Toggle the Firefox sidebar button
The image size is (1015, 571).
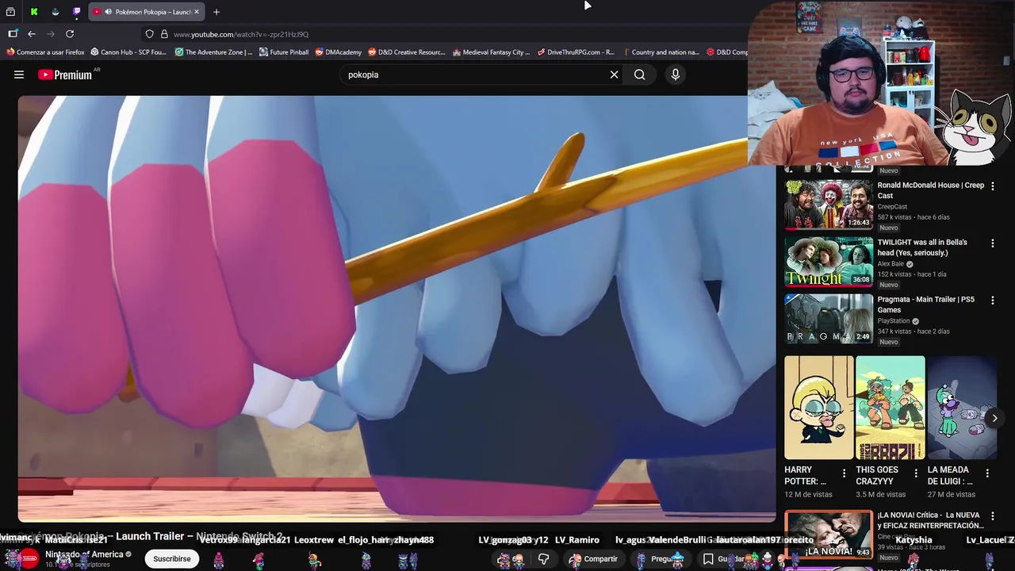13,34
